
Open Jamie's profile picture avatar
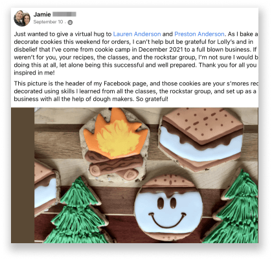pos(22,18)
